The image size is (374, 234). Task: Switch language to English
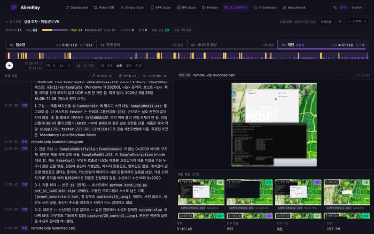[x=356, y=7]
